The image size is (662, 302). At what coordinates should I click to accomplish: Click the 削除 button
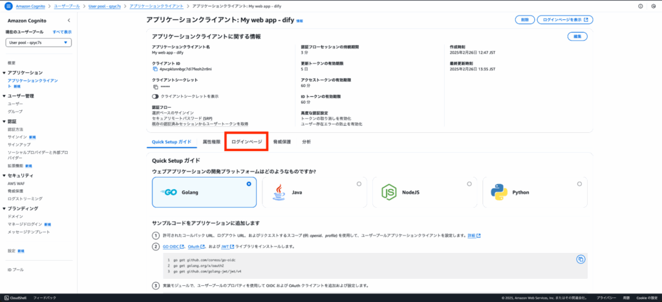point(525,20)
